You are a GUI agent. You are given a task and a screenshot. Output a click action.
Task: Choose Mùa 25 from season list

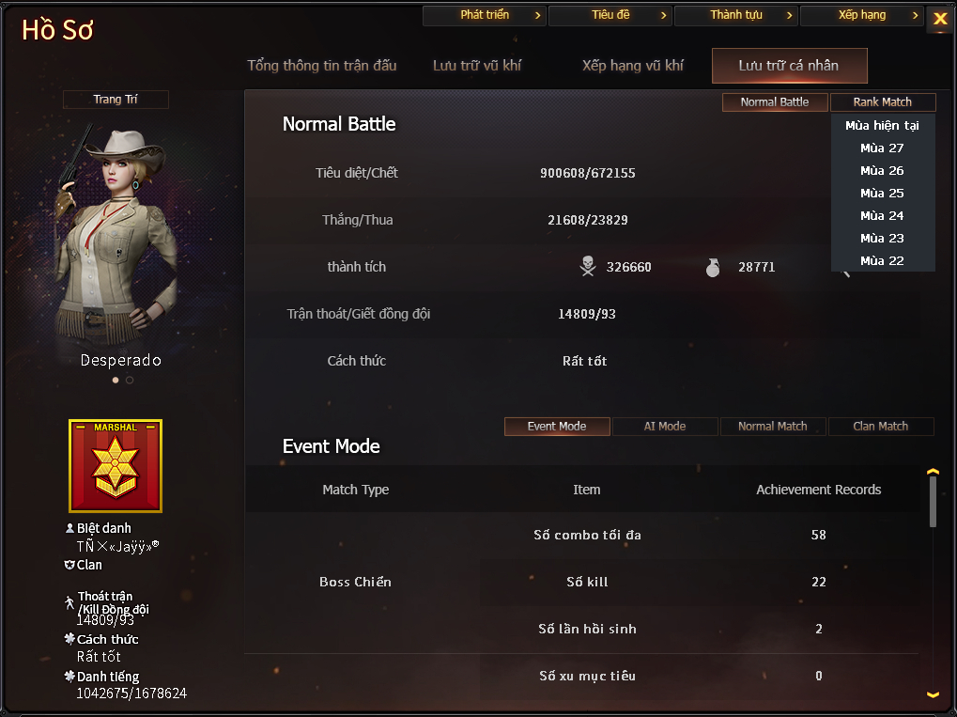coord(883,193)
